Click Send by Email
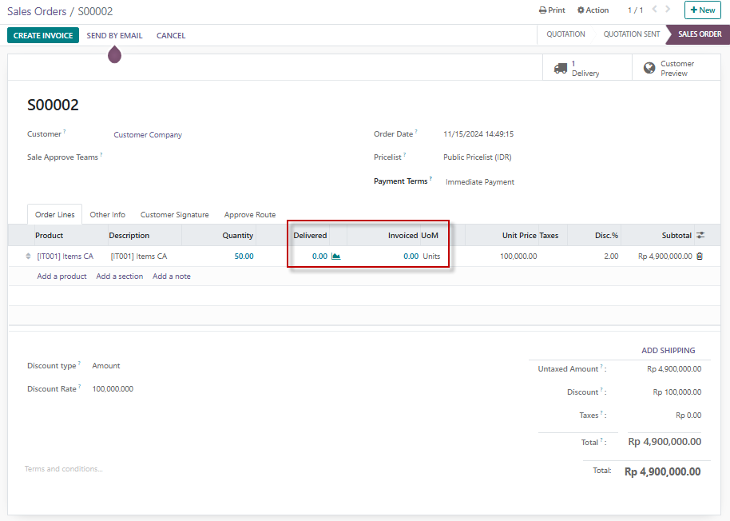This screenshot has height=521, width=730. pyautogui.click(x=114, y=35)
